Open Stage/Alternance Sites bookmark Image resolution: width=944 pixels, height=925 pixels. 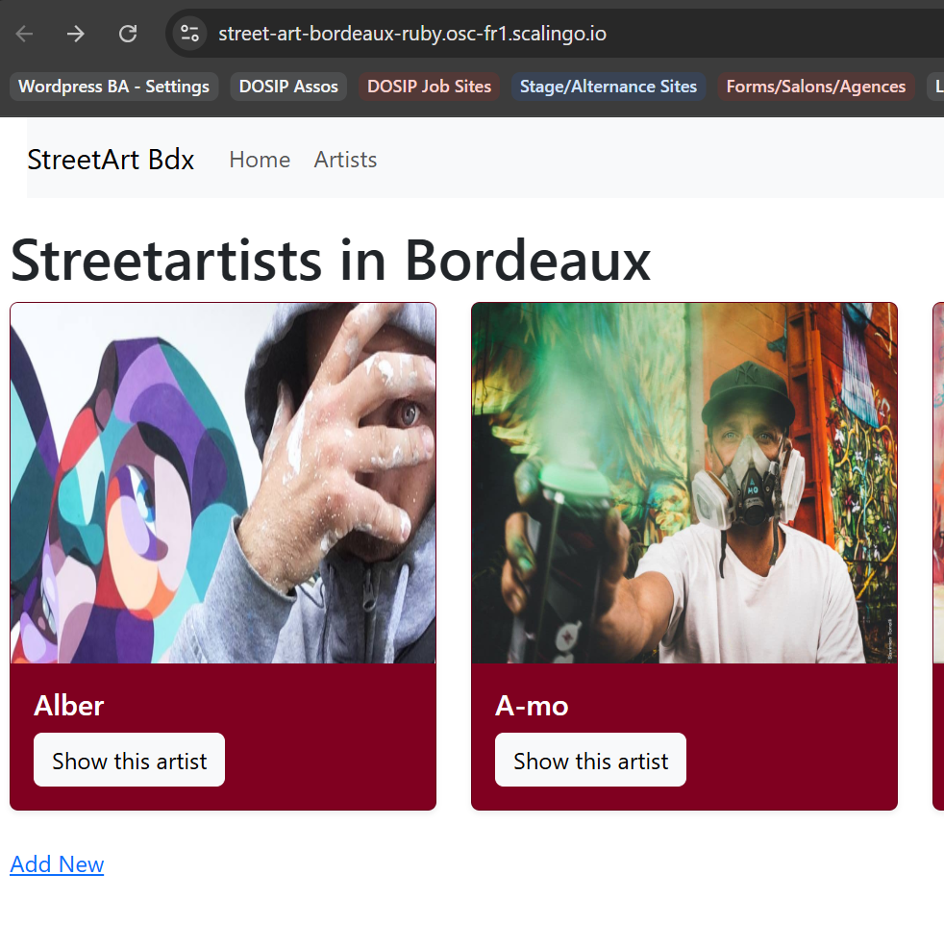click(x=608, y=87)
